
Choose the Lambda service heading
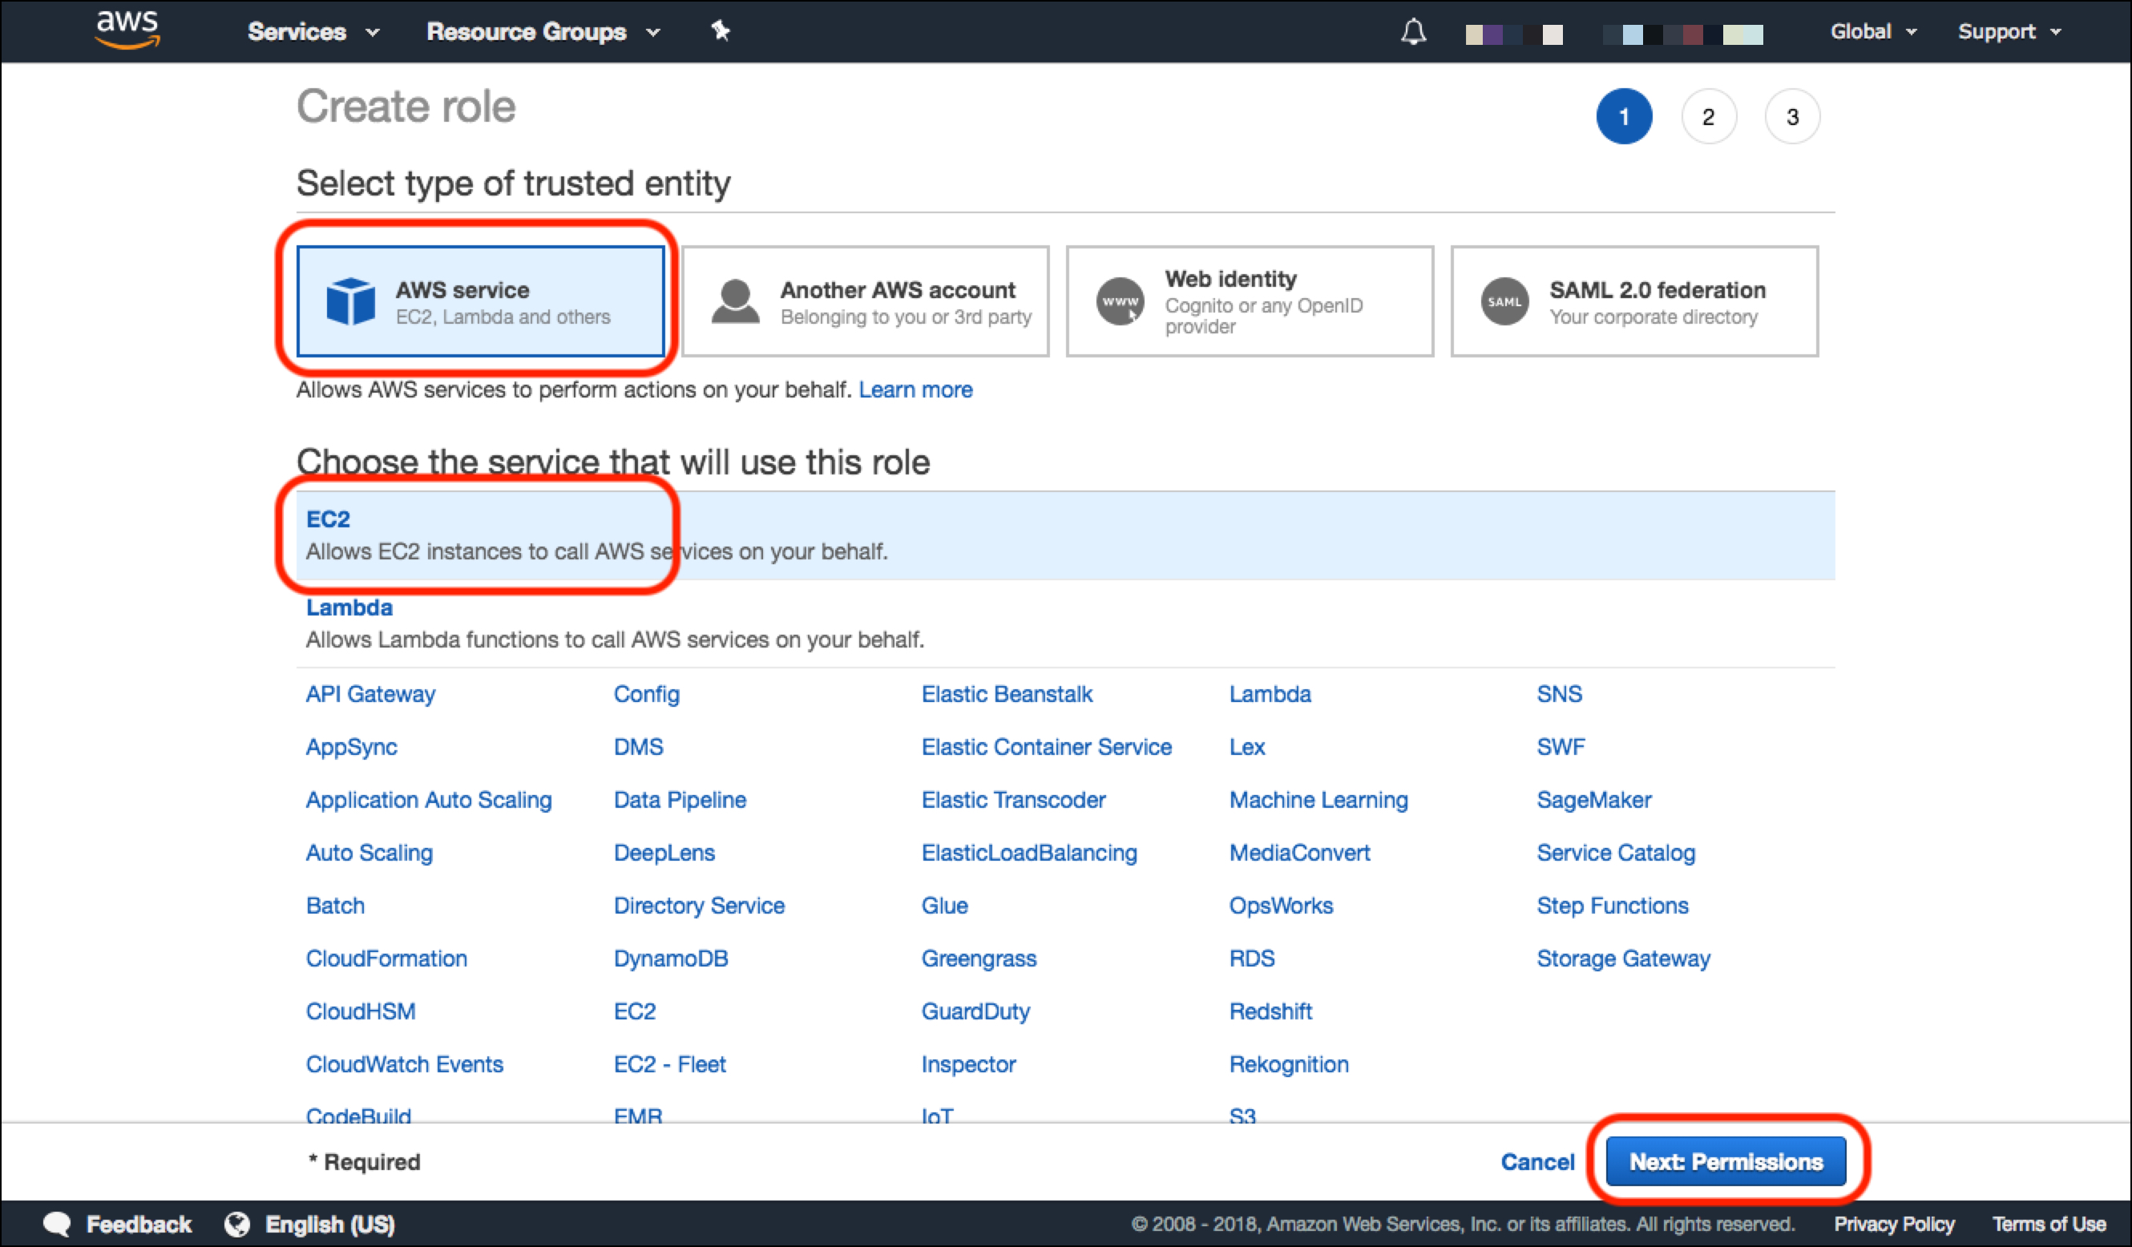(349, 607)
